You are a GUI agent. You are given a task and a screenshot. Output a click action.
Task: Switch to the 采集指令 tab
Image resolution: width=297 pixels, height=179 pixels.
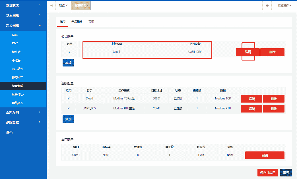coord(77,21)
